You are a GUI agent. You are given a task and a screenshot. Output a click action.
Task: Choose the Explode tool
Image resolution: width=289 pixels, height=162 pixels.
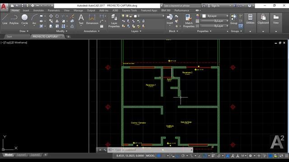click(72, 21)
